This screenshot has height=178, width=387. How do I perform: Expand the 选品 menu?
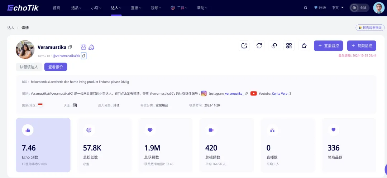76,8
